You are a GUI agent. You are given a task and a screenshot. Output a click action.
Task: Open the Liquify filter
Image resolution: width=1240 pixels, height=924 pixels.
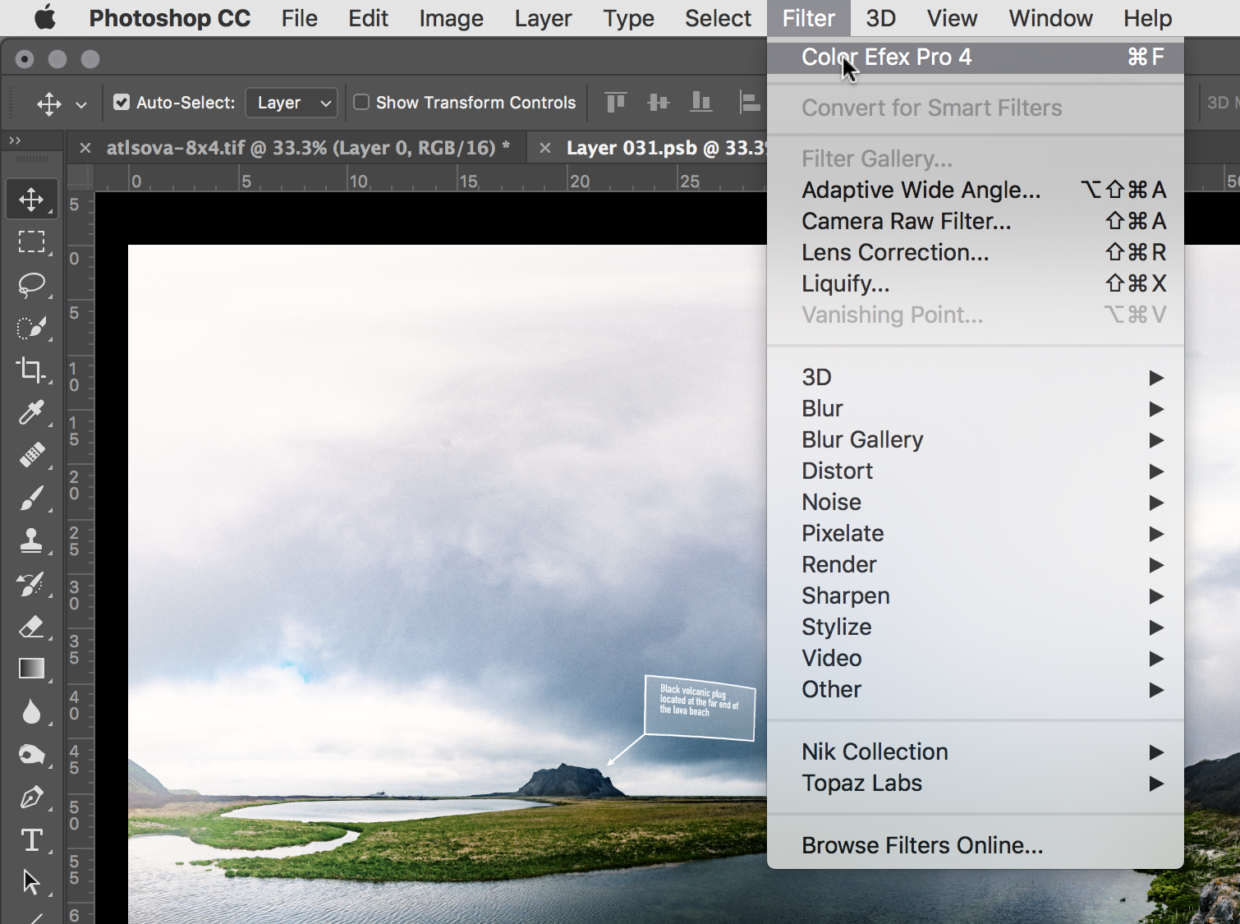(976, 283)
